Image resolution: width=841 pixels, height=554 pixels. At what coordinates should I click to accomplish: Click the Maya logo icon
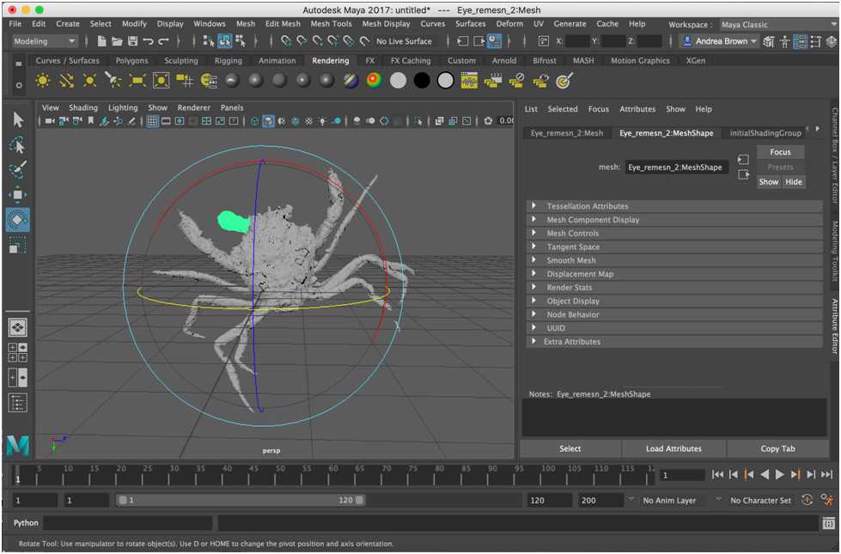(18, 445)
